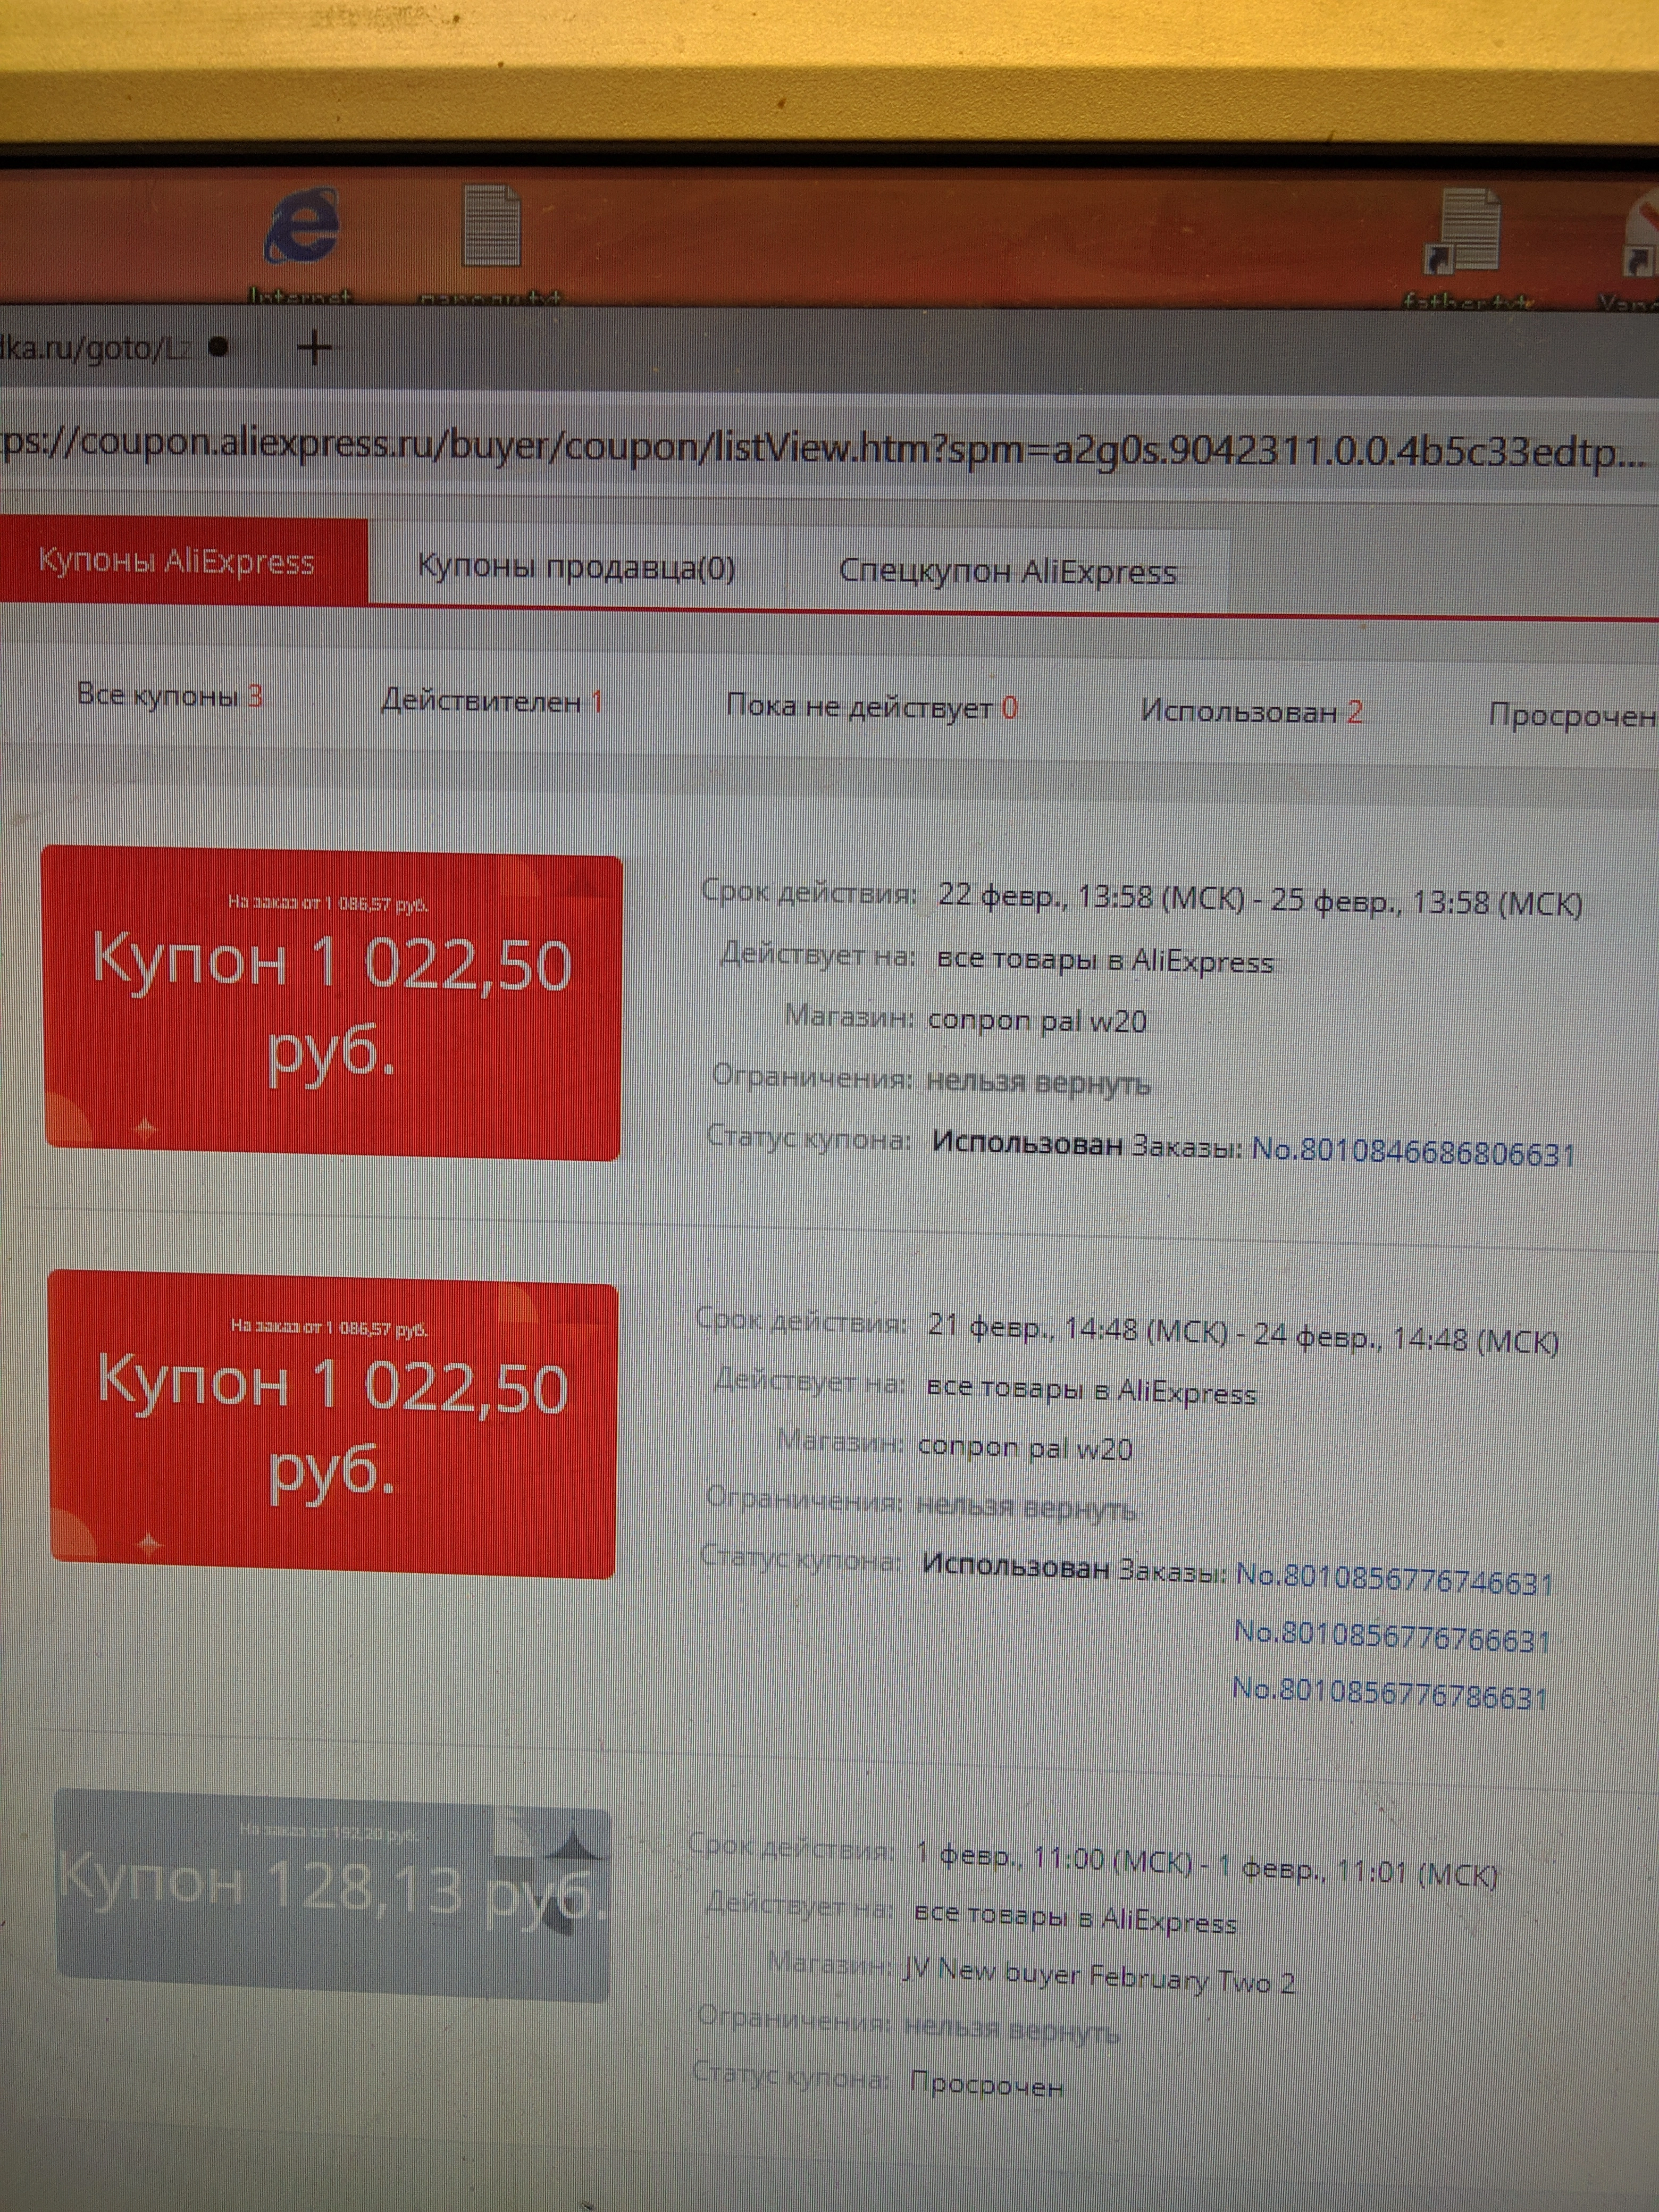
Task: Click the text 'JV New buyer February Two 2'
Action: click(x=1098, y=1976)
